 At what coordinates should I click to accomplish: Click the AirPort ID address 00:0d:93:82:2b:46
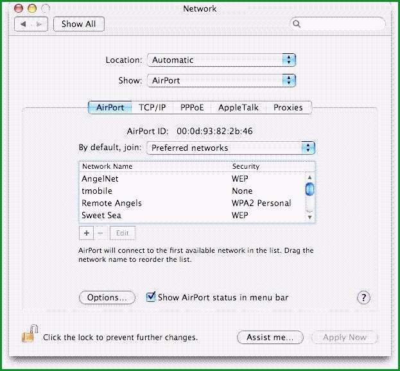tap(214, 131)
